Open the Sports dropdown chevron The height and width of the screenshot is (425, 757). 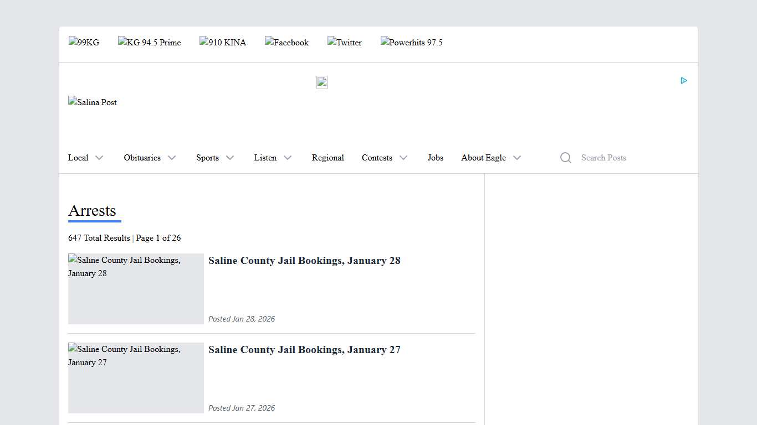pos(230,158)
